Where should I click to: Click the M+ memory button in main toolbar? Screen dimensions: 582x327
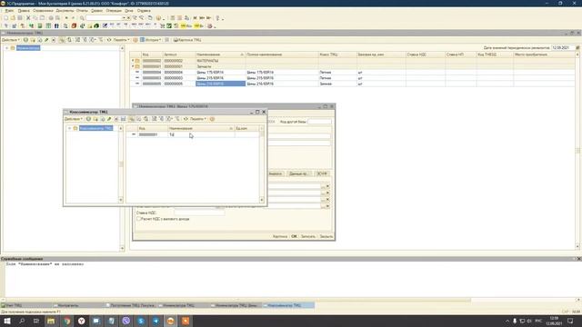point(202,18)
